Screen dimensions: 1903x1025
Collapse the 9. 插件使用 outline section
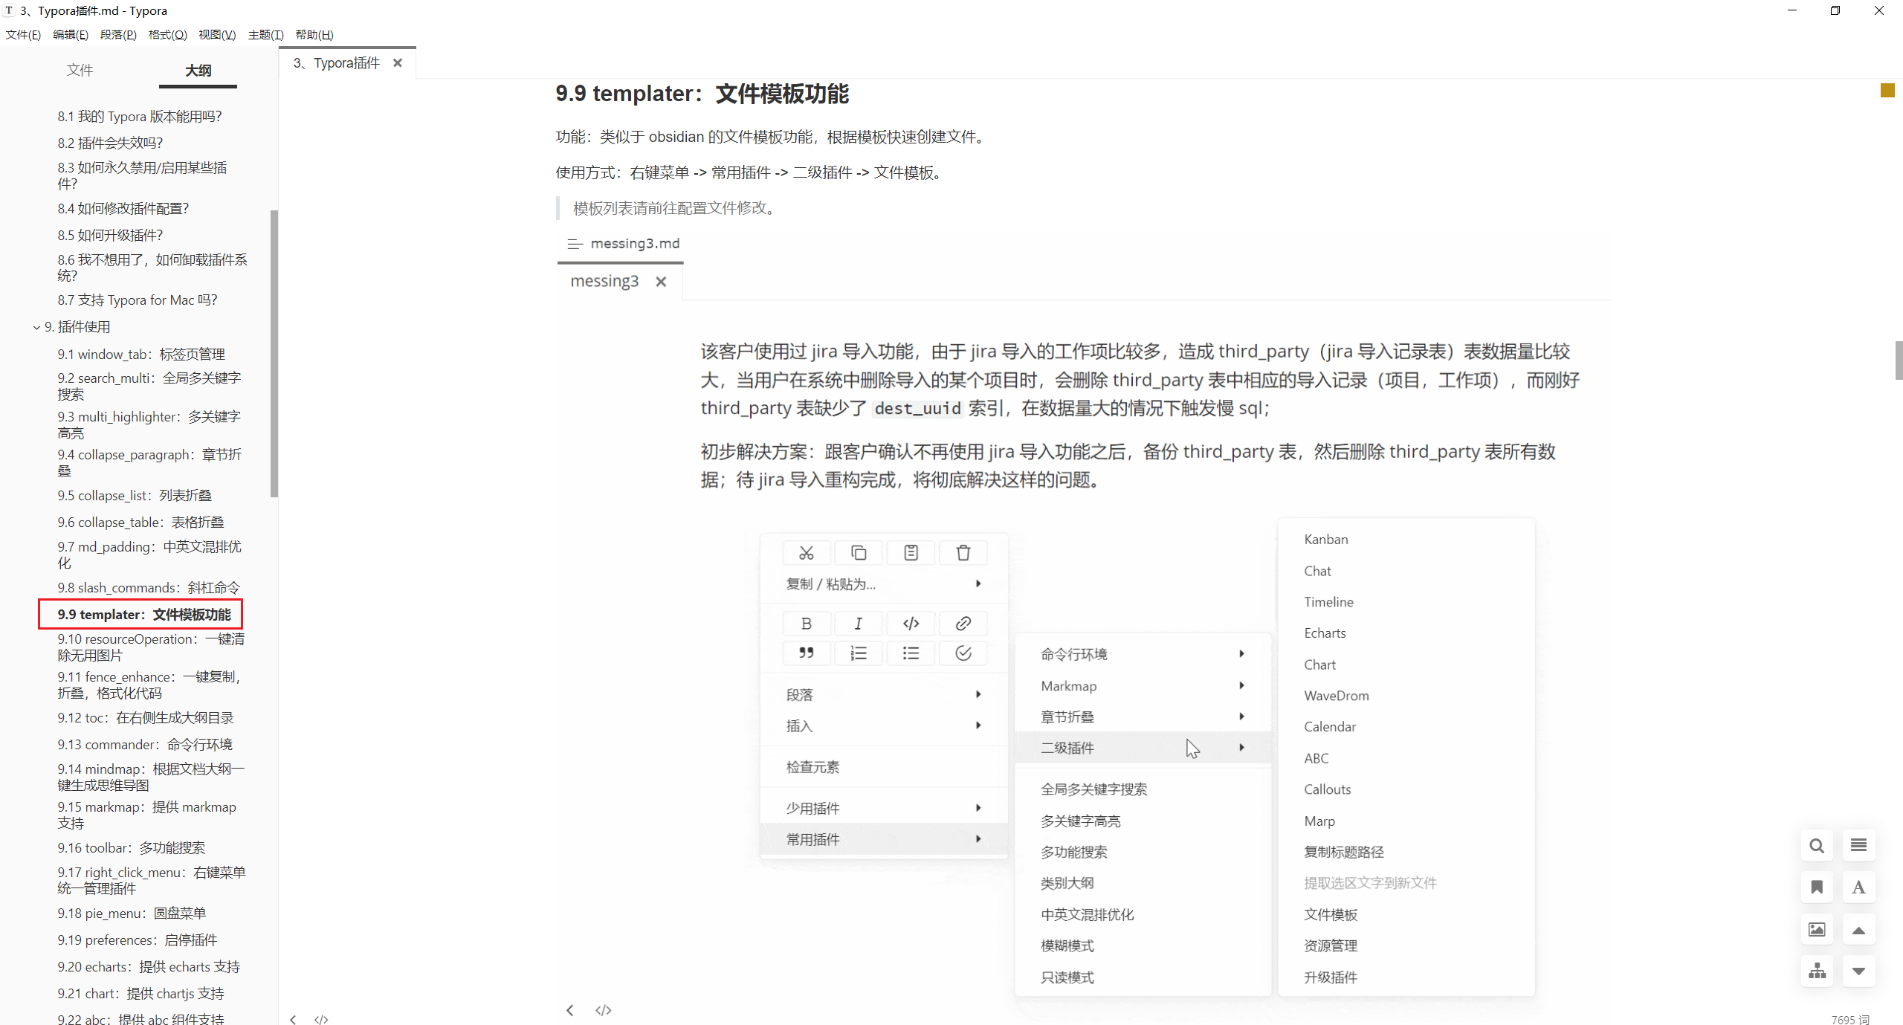coord(36,327)
